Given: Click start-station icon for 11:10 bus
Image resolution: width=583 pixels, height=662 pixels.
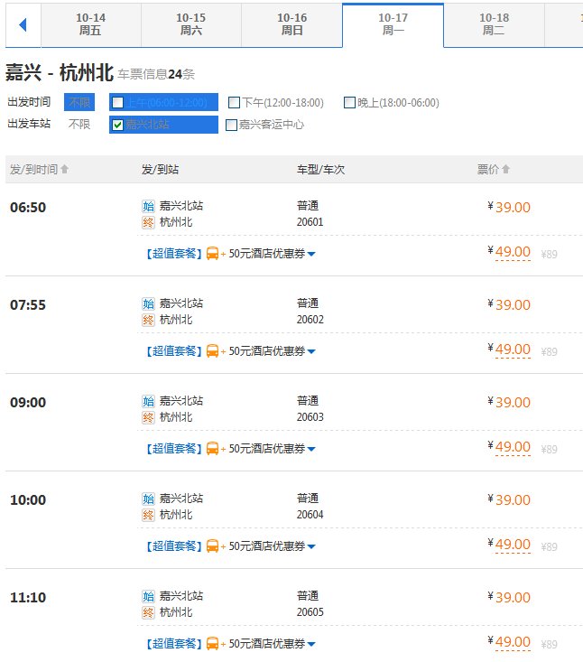Looking at the screenshot, I should 148,596.
